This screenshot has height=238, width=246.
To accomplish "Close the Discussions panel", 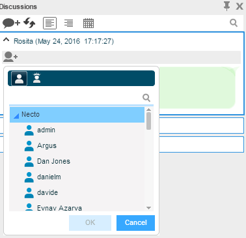I will pos(239,7).
